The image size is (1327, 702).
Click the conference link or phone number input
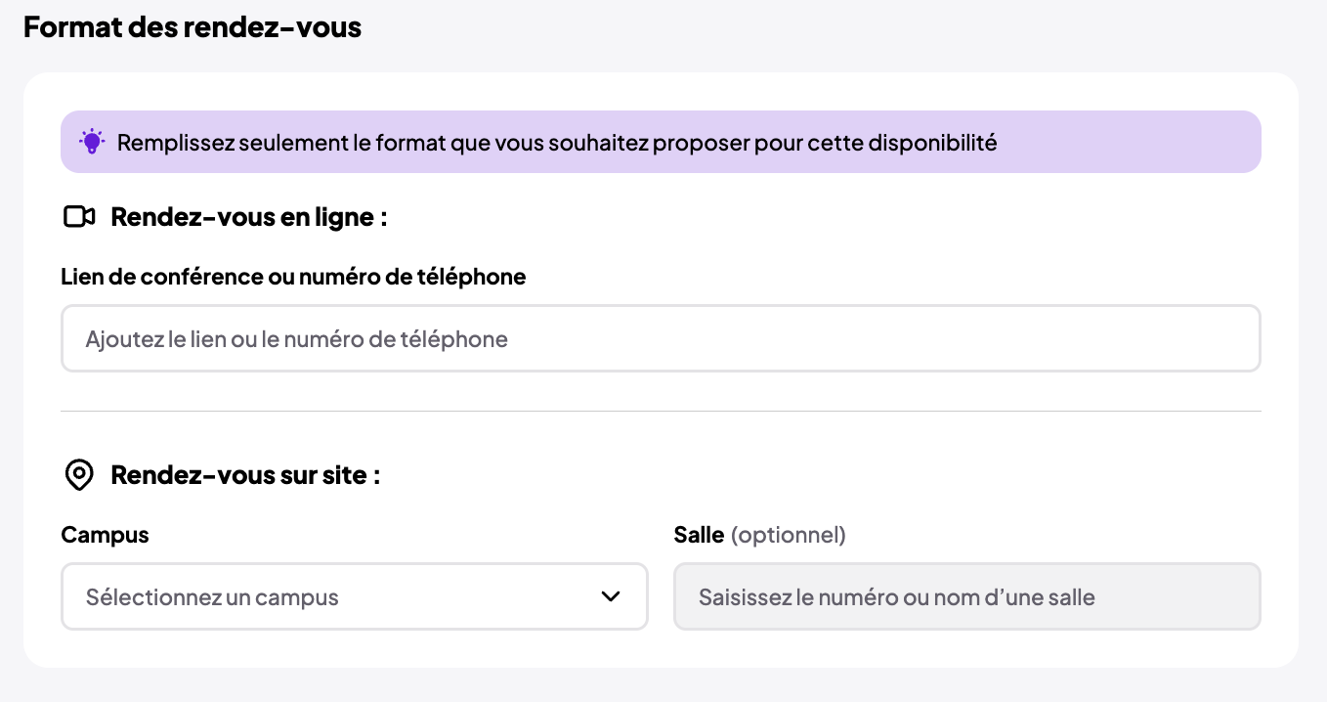pyautogui.click(x=662, y=338)
